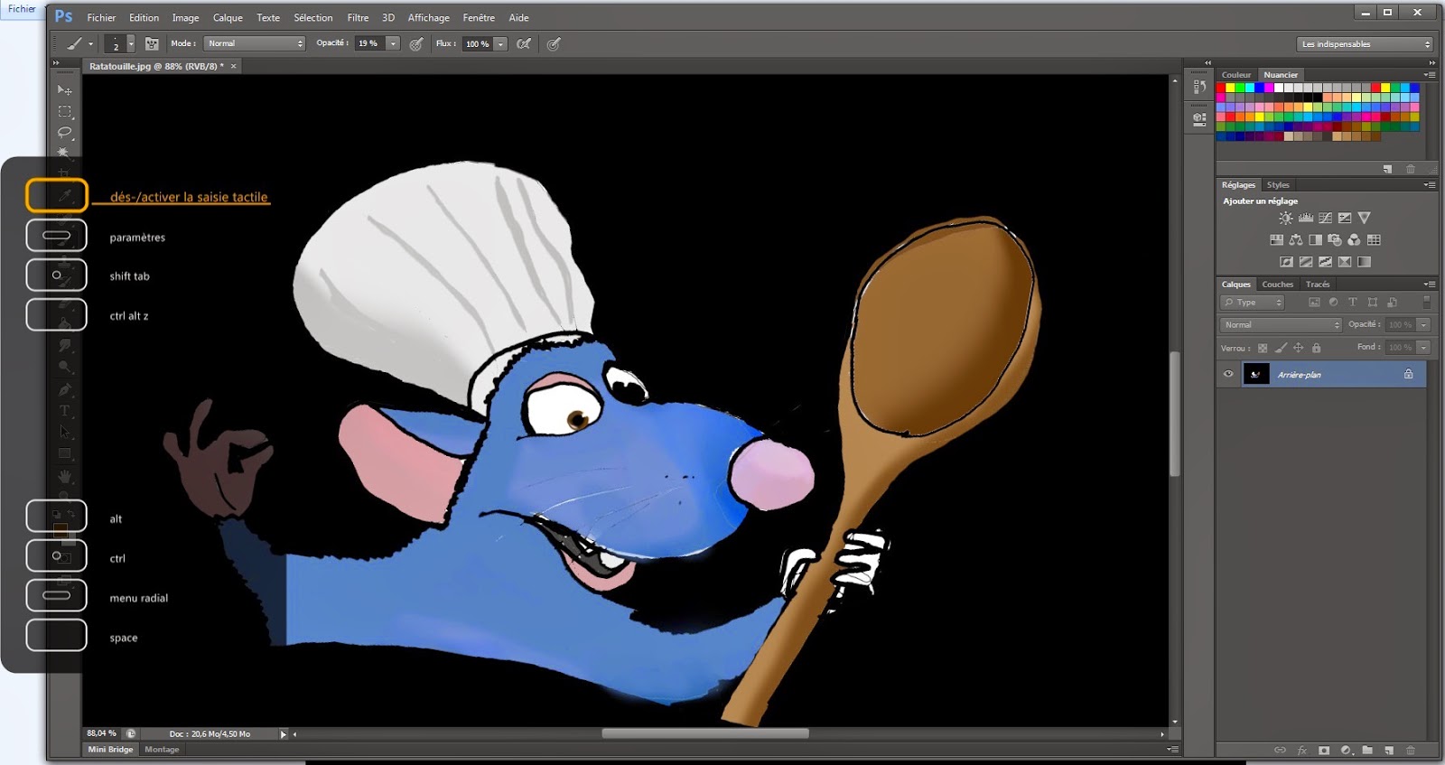Image resolution: width=1445 pixels, height=765 pixels.
Task: Add a Curves adjustment
Action: [x=1325, y=218]
